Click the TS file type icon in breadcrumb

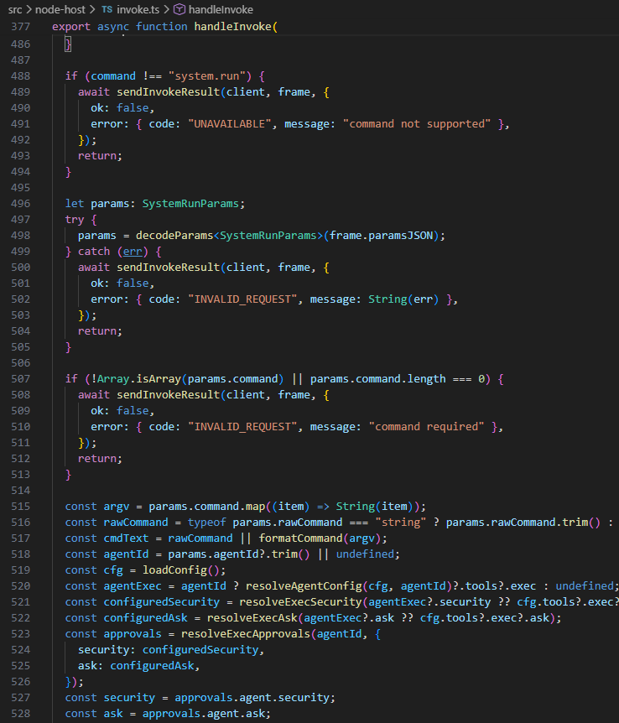[x=107, y=9]
